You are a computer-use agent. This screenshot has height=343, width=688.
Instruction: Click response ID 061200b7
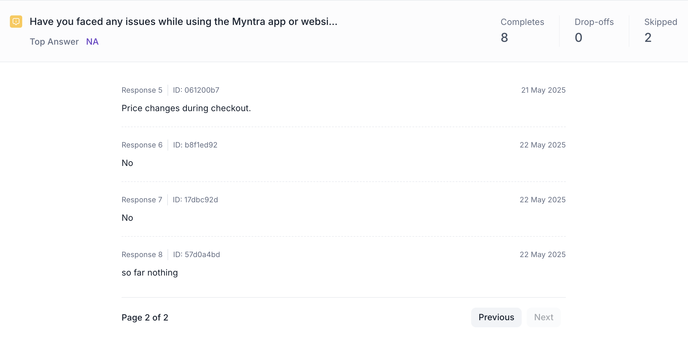[x=196, y=90]
